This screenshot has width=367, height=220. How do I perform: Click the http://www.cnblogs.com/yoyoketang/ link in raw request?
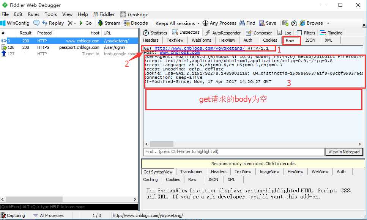[199, 48]
